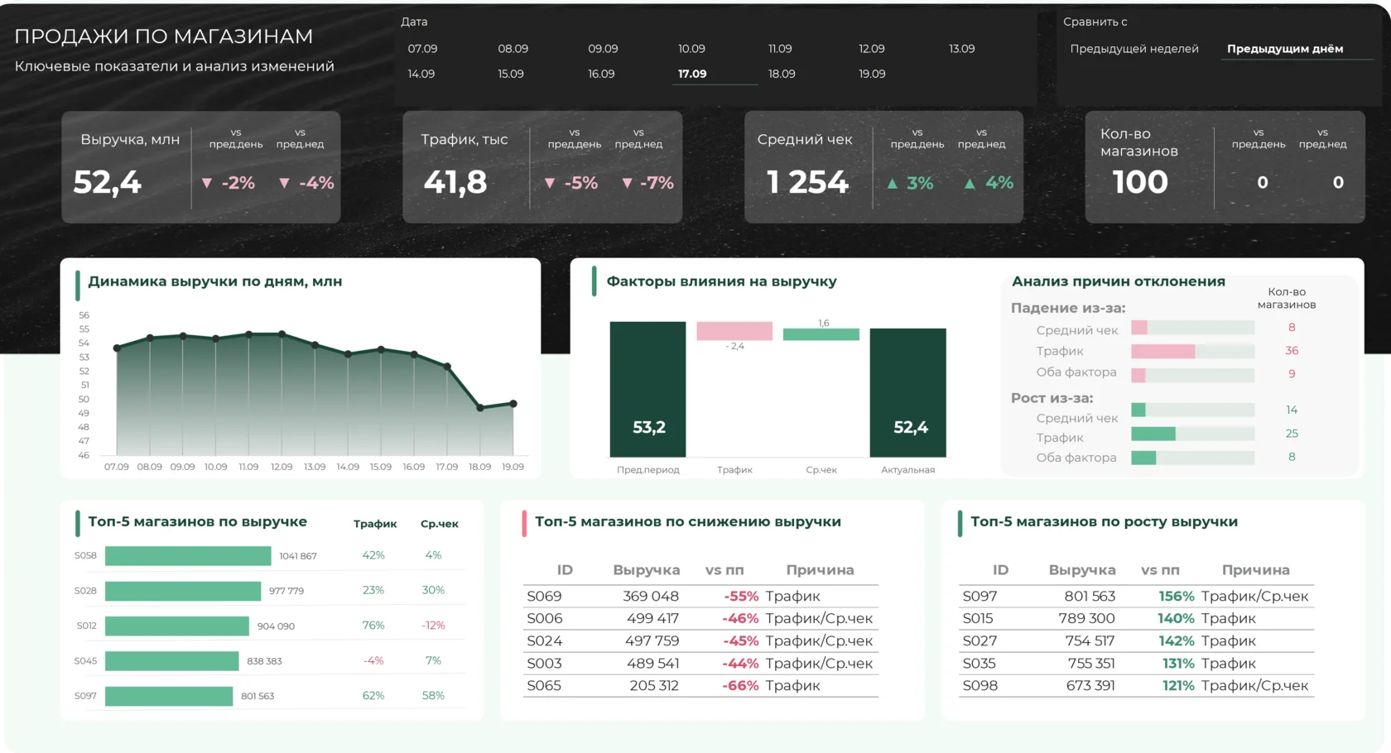Click the value 1041 867 beside S058 bar
This screenshot has height=753, width=1391.
(298, 556)
